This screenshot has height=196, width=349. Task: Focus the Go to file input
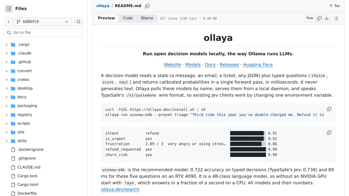pyautogui.click(x=44, y=32)
